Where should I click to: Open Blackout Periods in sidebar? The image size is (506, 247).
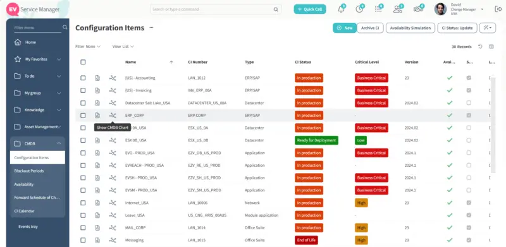pyautogui.click(x=29, y=171)
